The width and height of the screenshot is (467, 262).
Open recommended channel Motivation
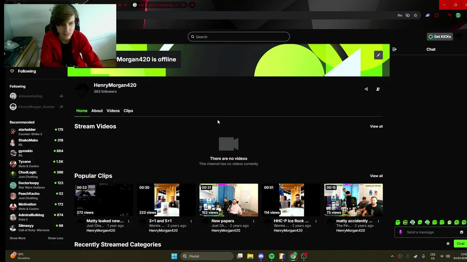pyautogui.click(x=36, y=206)
